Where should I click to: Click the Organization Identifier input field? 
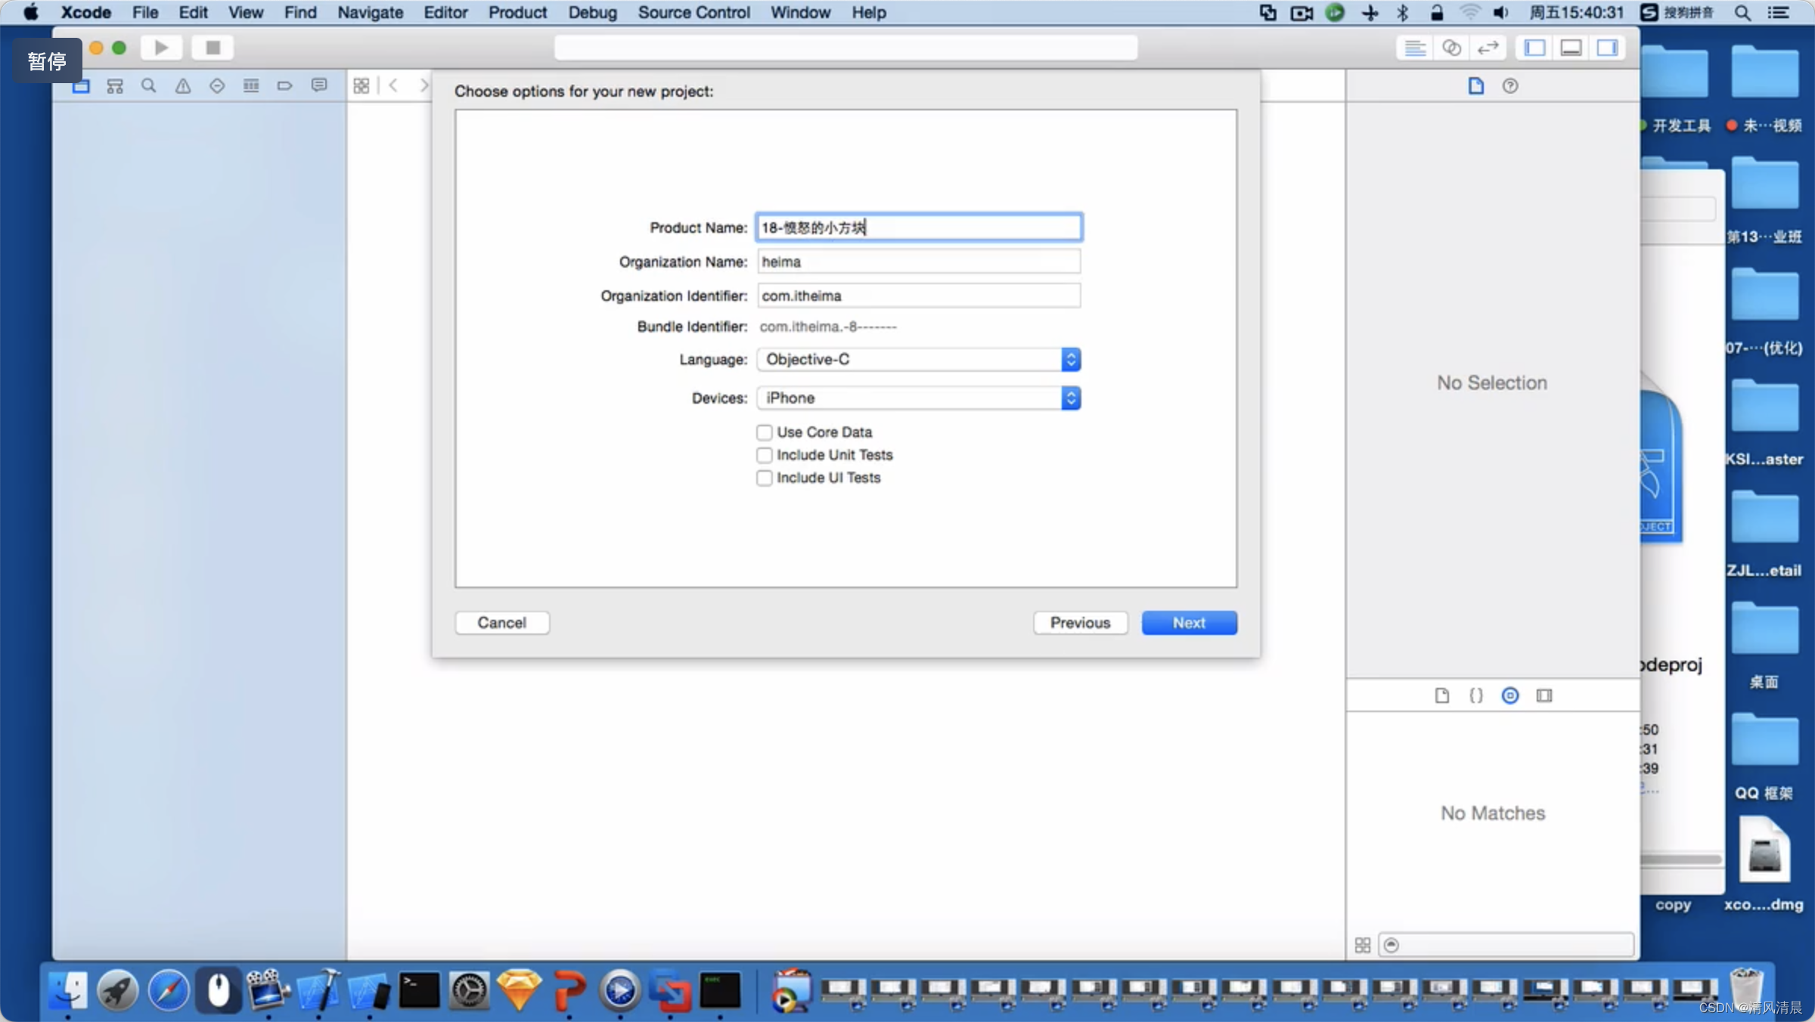tap(919, 296)
